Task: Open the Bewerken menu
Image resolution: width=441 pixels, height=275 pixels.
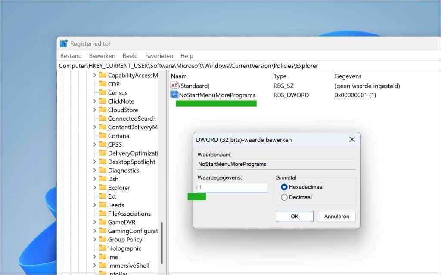Action: pyautogui.click(x=102, y=55)
